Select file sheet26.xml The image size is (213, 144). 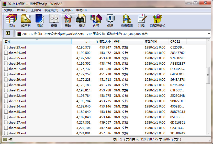point(17,64)
